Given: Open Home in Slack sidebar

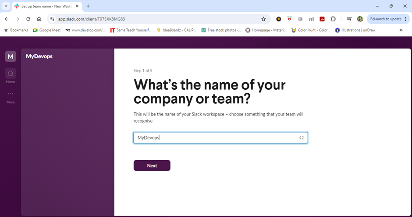Looking at the screenshot, I should pos(11,76).
